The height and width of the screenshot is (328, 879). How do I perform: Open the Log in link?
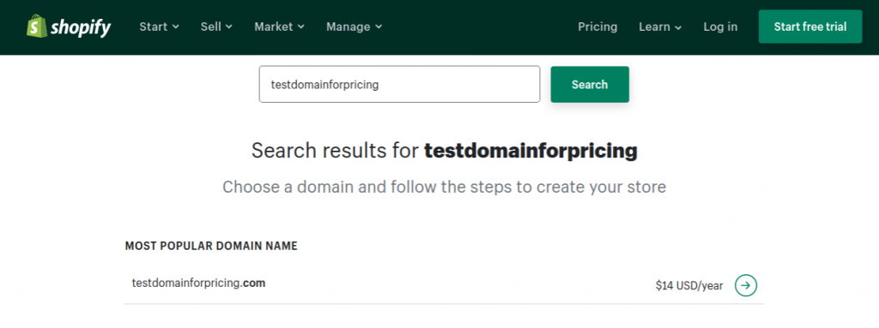point(720,27)
